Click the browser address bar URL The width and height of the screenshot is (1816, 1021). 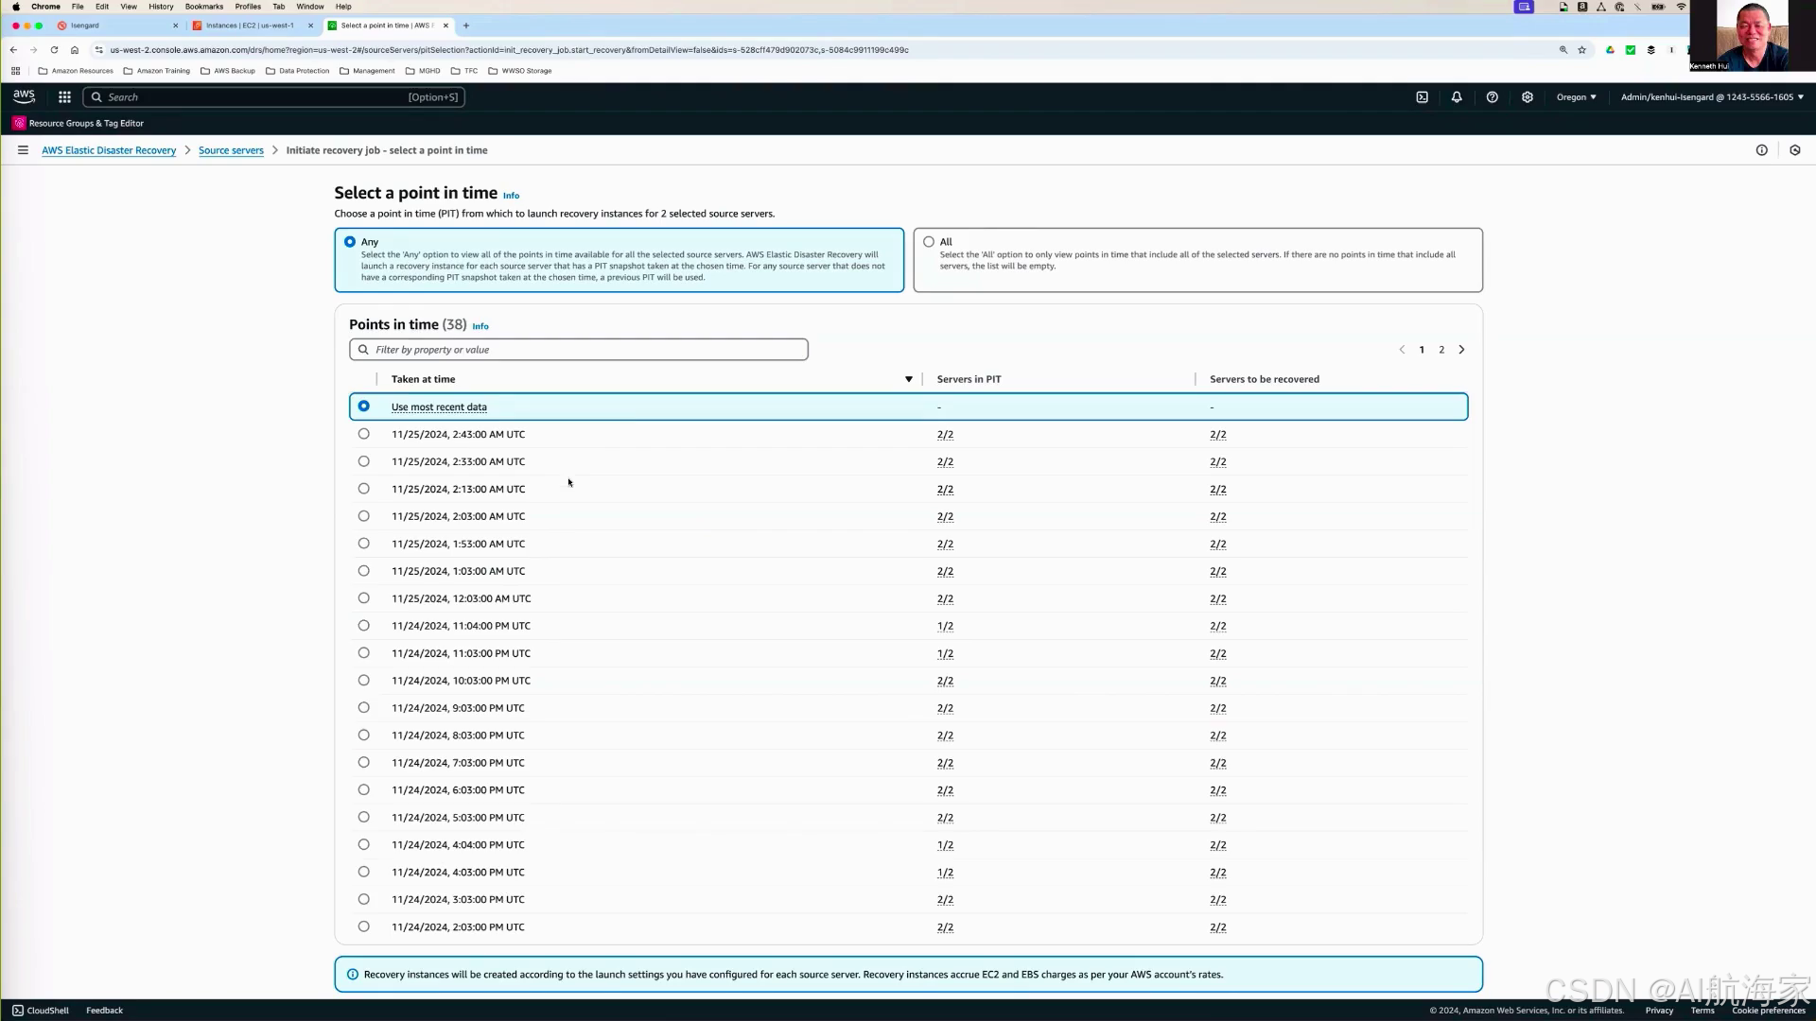(509, 50)
